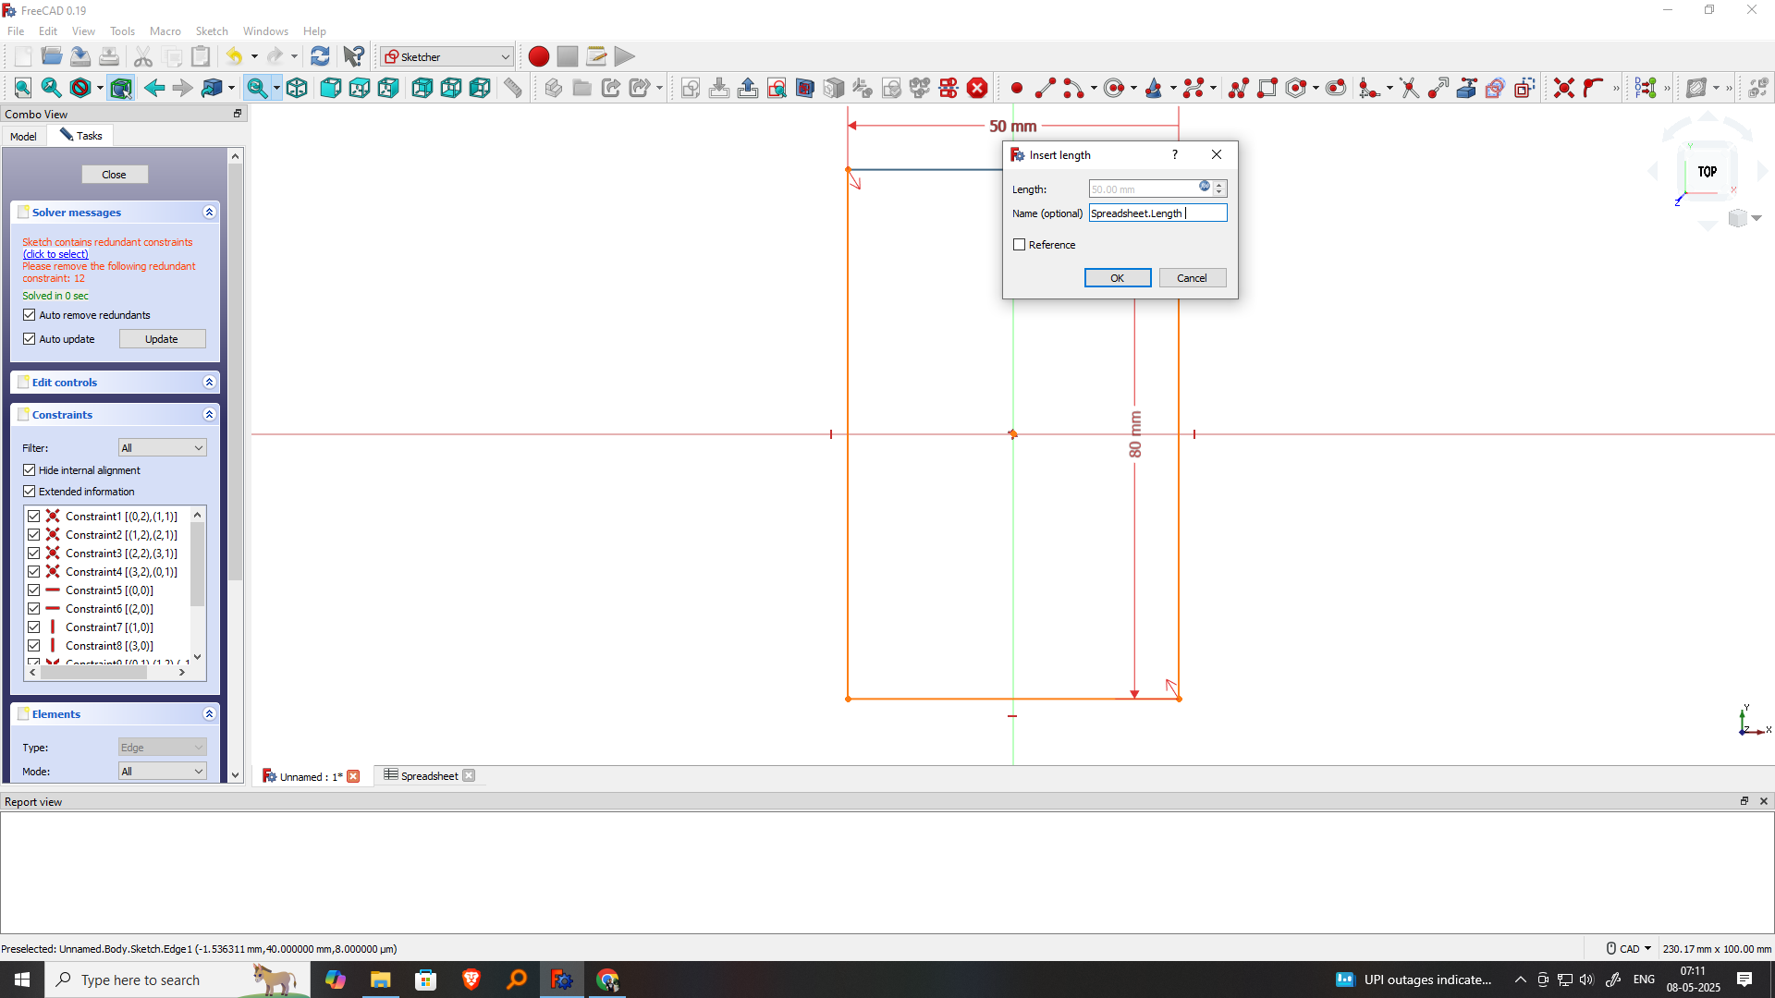Open the Windows menu

[x=265, y=30]
